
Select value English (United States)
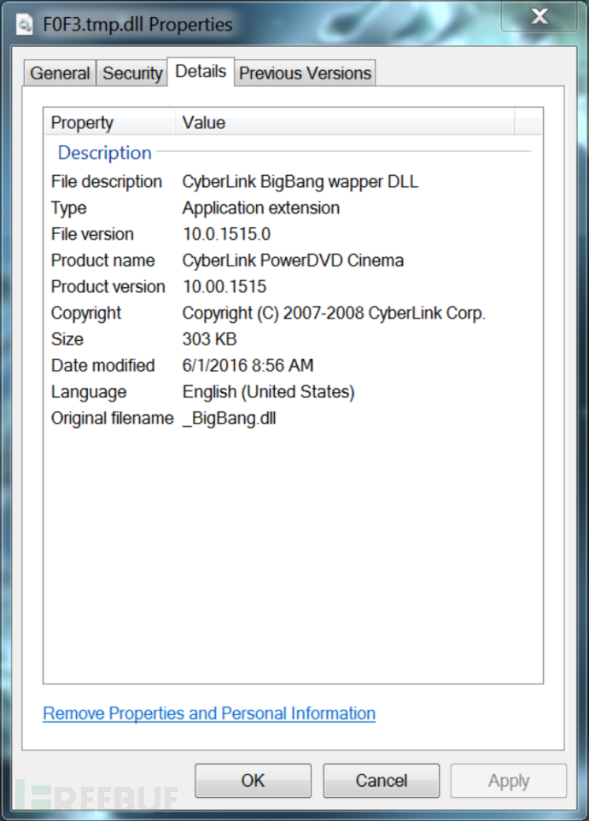click(x=268, y=391)
